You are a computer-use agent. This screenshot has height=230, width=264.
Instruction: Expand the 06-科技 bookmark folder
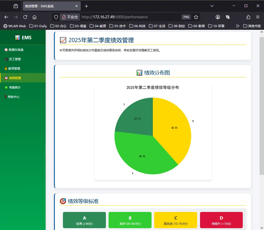coord(137,26)
